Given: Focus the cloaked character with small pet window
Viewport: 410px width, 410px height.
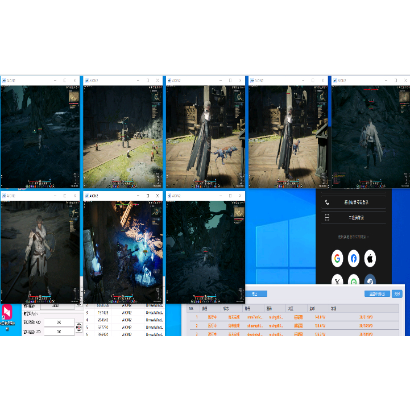Looking at the screenshot, I should coord(288,136).
